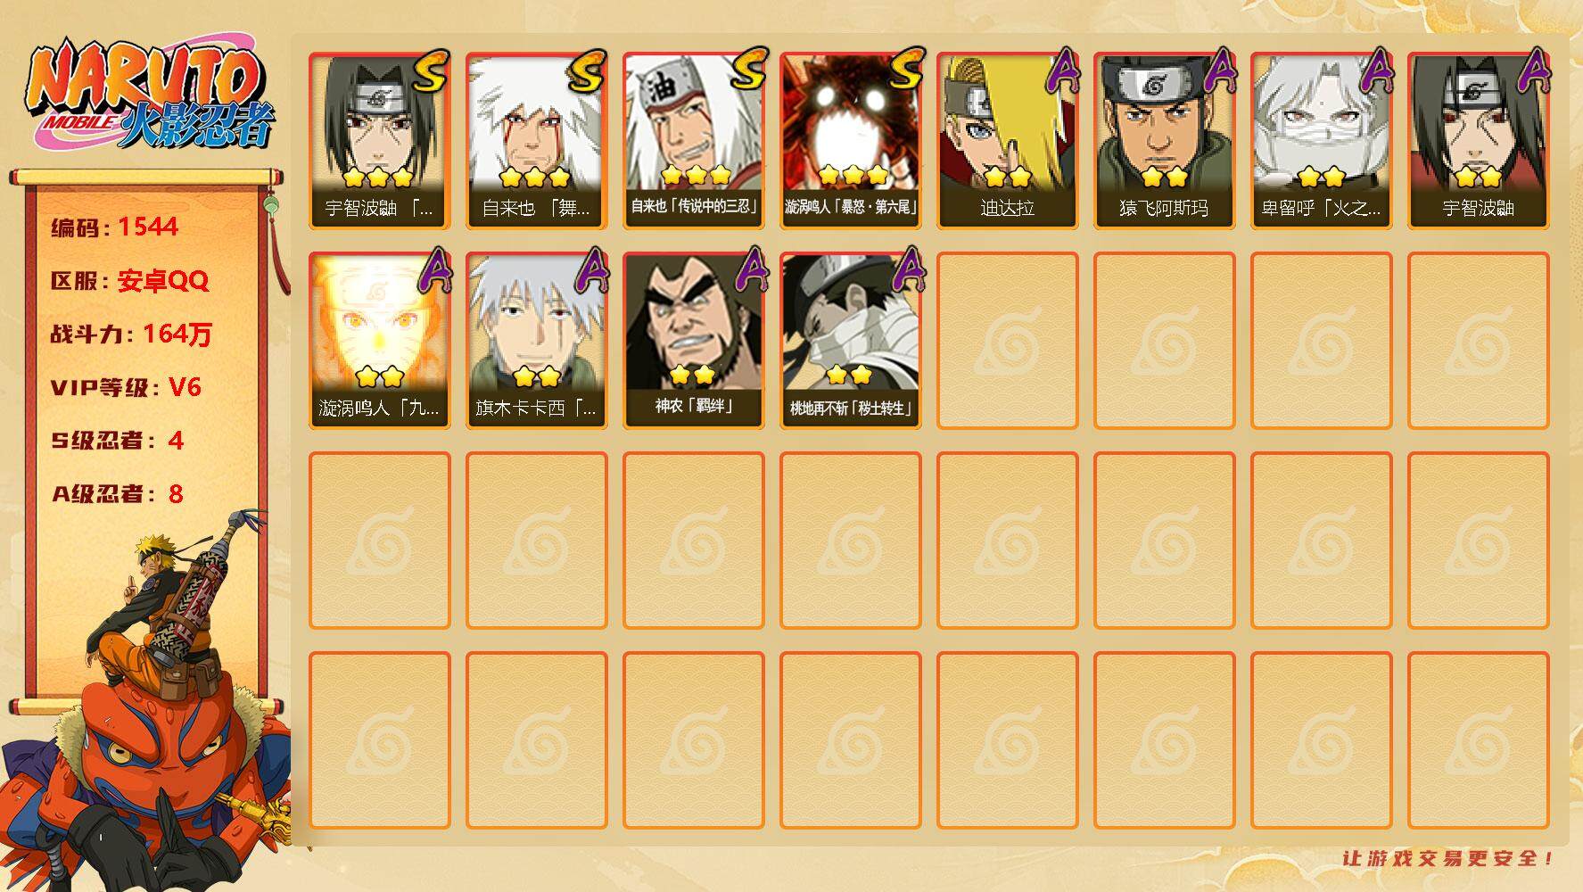This screenshot has width=1583, height=892.
Task: Click the 桃地再不斩「秽土转生」card
Action: click(850, 341)
